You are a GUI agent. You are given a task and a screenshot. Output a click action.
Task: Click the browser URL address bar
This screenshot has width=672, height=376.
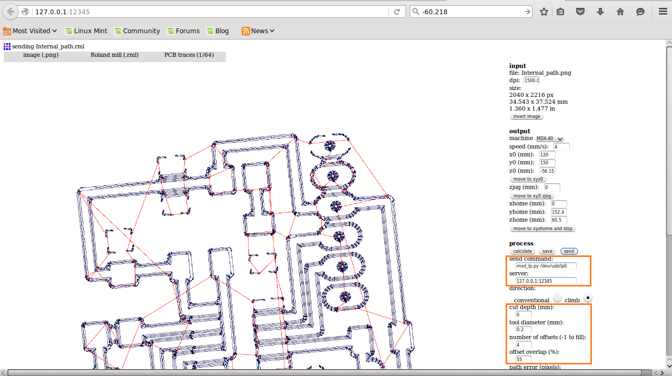pos(212,12)
